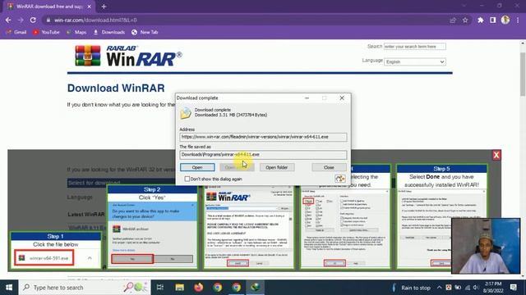
Task: Click the win-rar.com address bar
Action: coord(248,20)
